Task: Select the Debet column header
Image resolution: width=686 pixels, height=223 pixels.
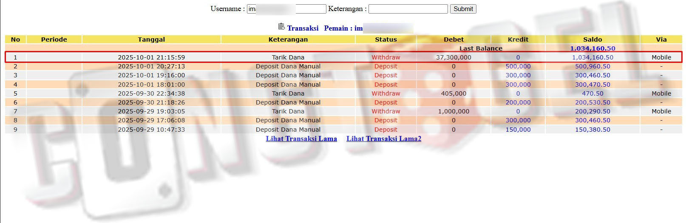Action: (x=454, y=40)
